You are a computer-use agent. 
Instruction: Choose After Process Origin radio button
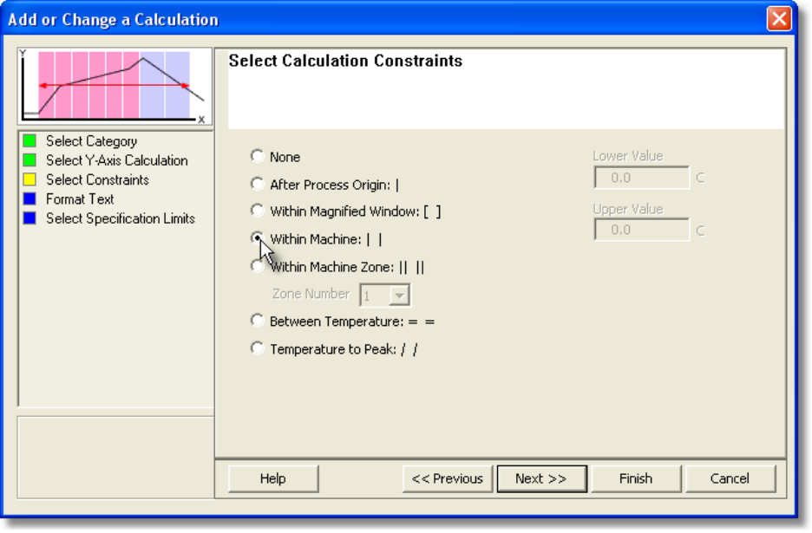click(258, 184)
